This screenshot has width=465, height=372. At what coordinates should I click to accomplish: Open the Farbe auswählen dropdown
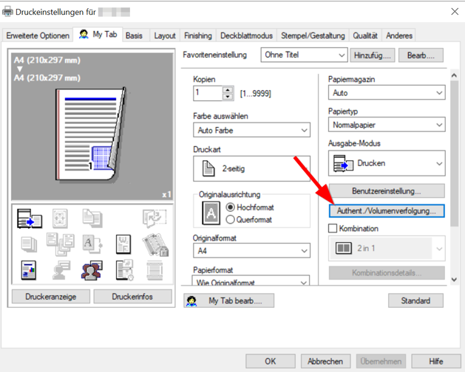tap(251, 131)
